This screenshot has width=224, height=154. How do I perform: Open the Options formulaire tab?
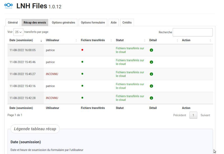[93, 23]
